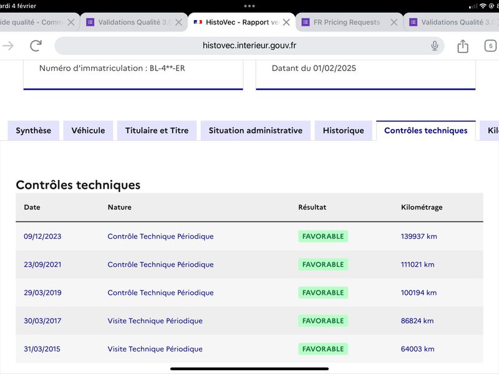This screenshot has height=374, width=499.
Task: Click the Kilométrage column header
Action: (422, 208)
